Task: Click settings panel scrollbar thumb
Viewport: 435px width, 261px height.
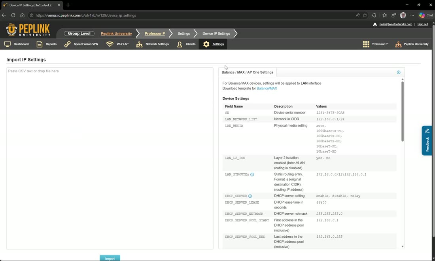Action: (402, 111)
